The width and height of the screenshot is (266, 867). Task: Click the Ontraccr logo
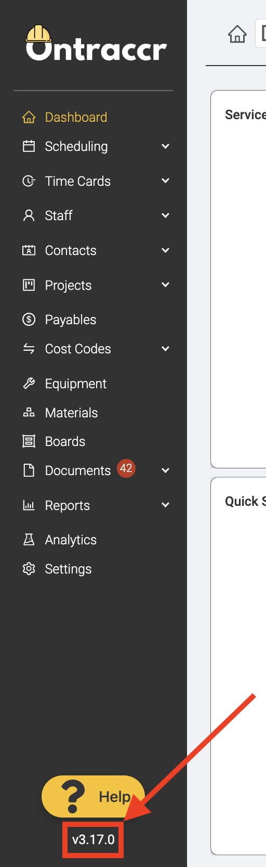click(96, 43)
